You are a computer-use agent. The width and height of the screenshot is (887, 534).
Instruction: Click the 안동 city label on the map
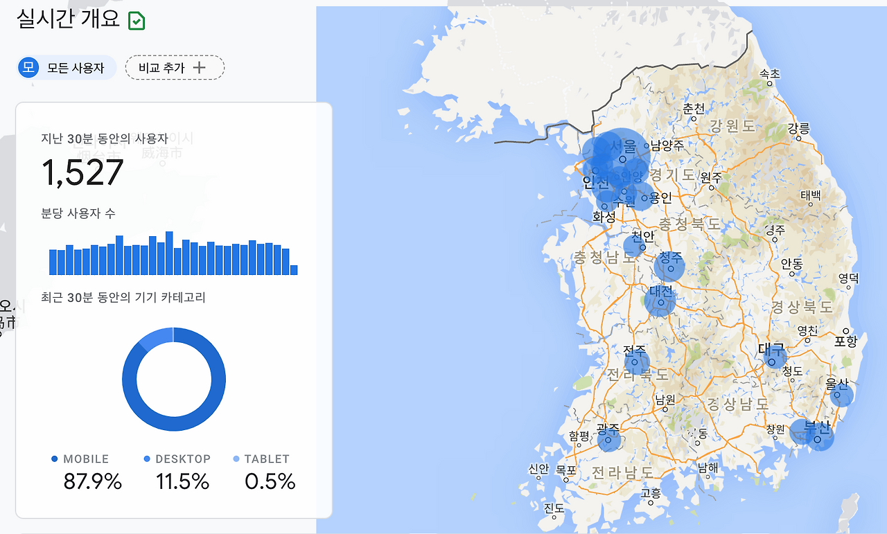tap(791, 264)
